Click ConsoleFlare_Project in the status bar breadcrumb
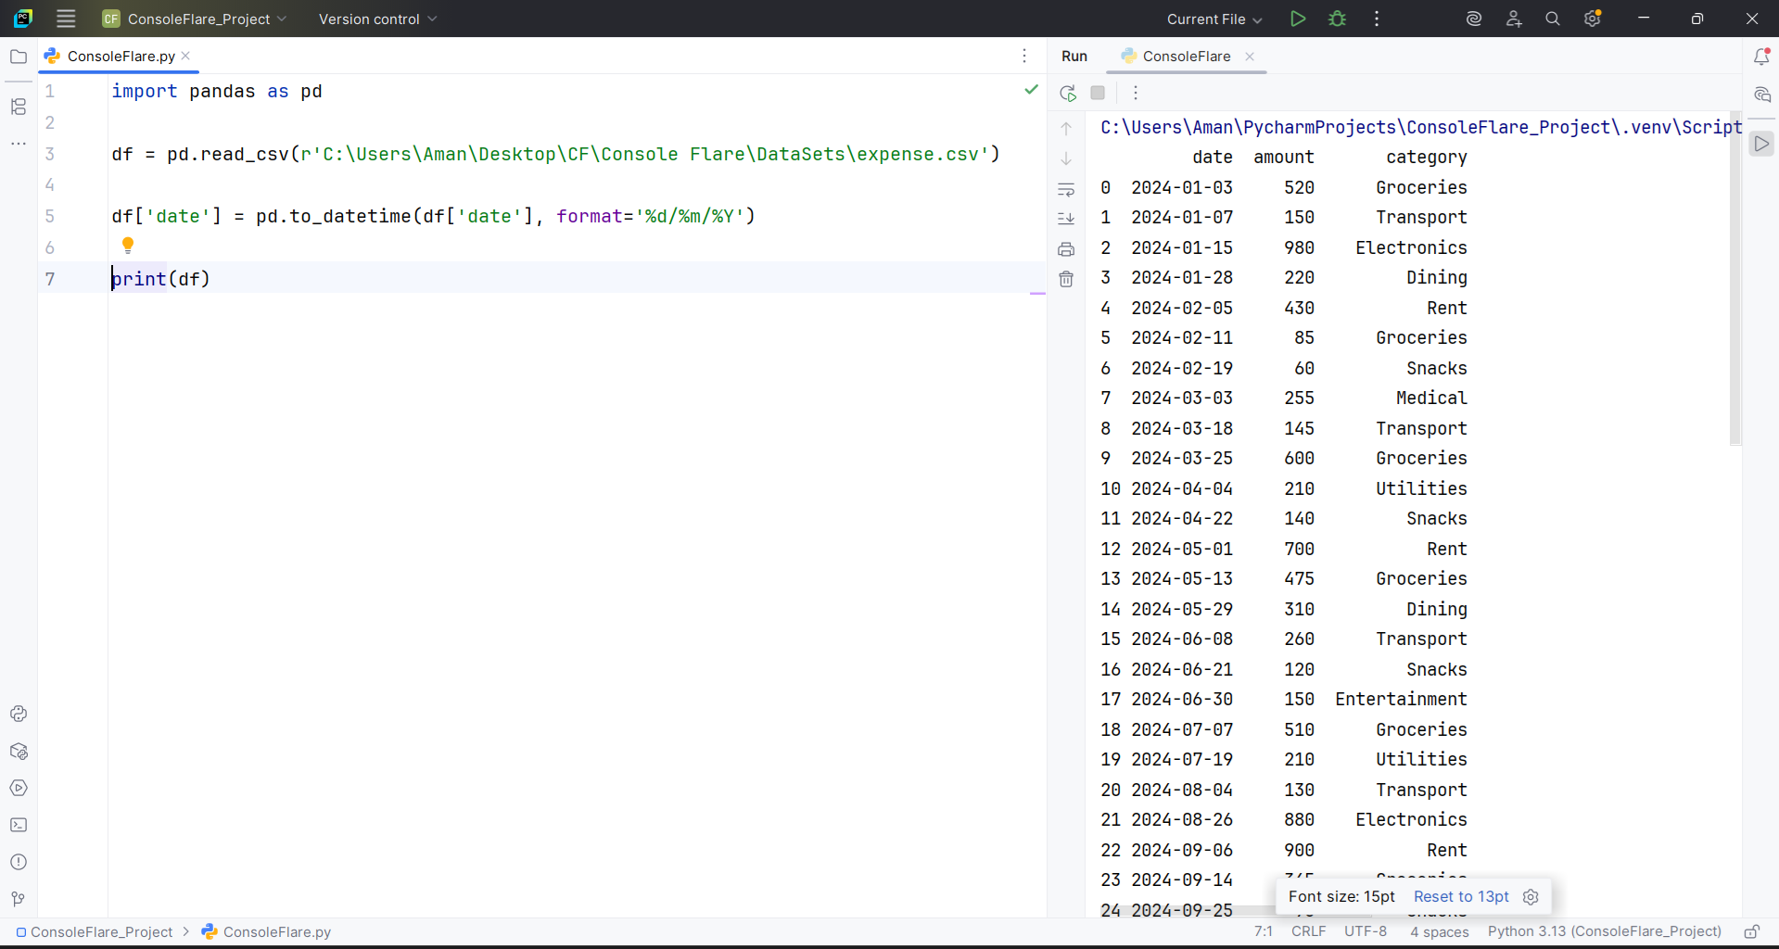This screenshot has width=1779, height=949. point(100,932)
